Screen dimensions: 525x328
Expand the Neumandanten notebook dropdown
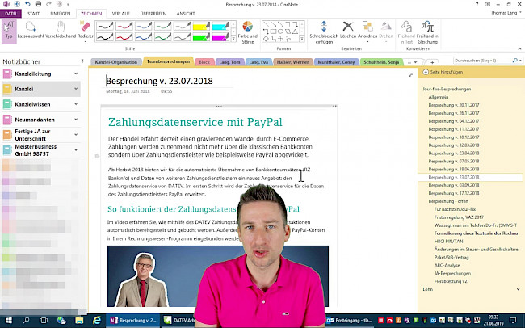(75, 120)
